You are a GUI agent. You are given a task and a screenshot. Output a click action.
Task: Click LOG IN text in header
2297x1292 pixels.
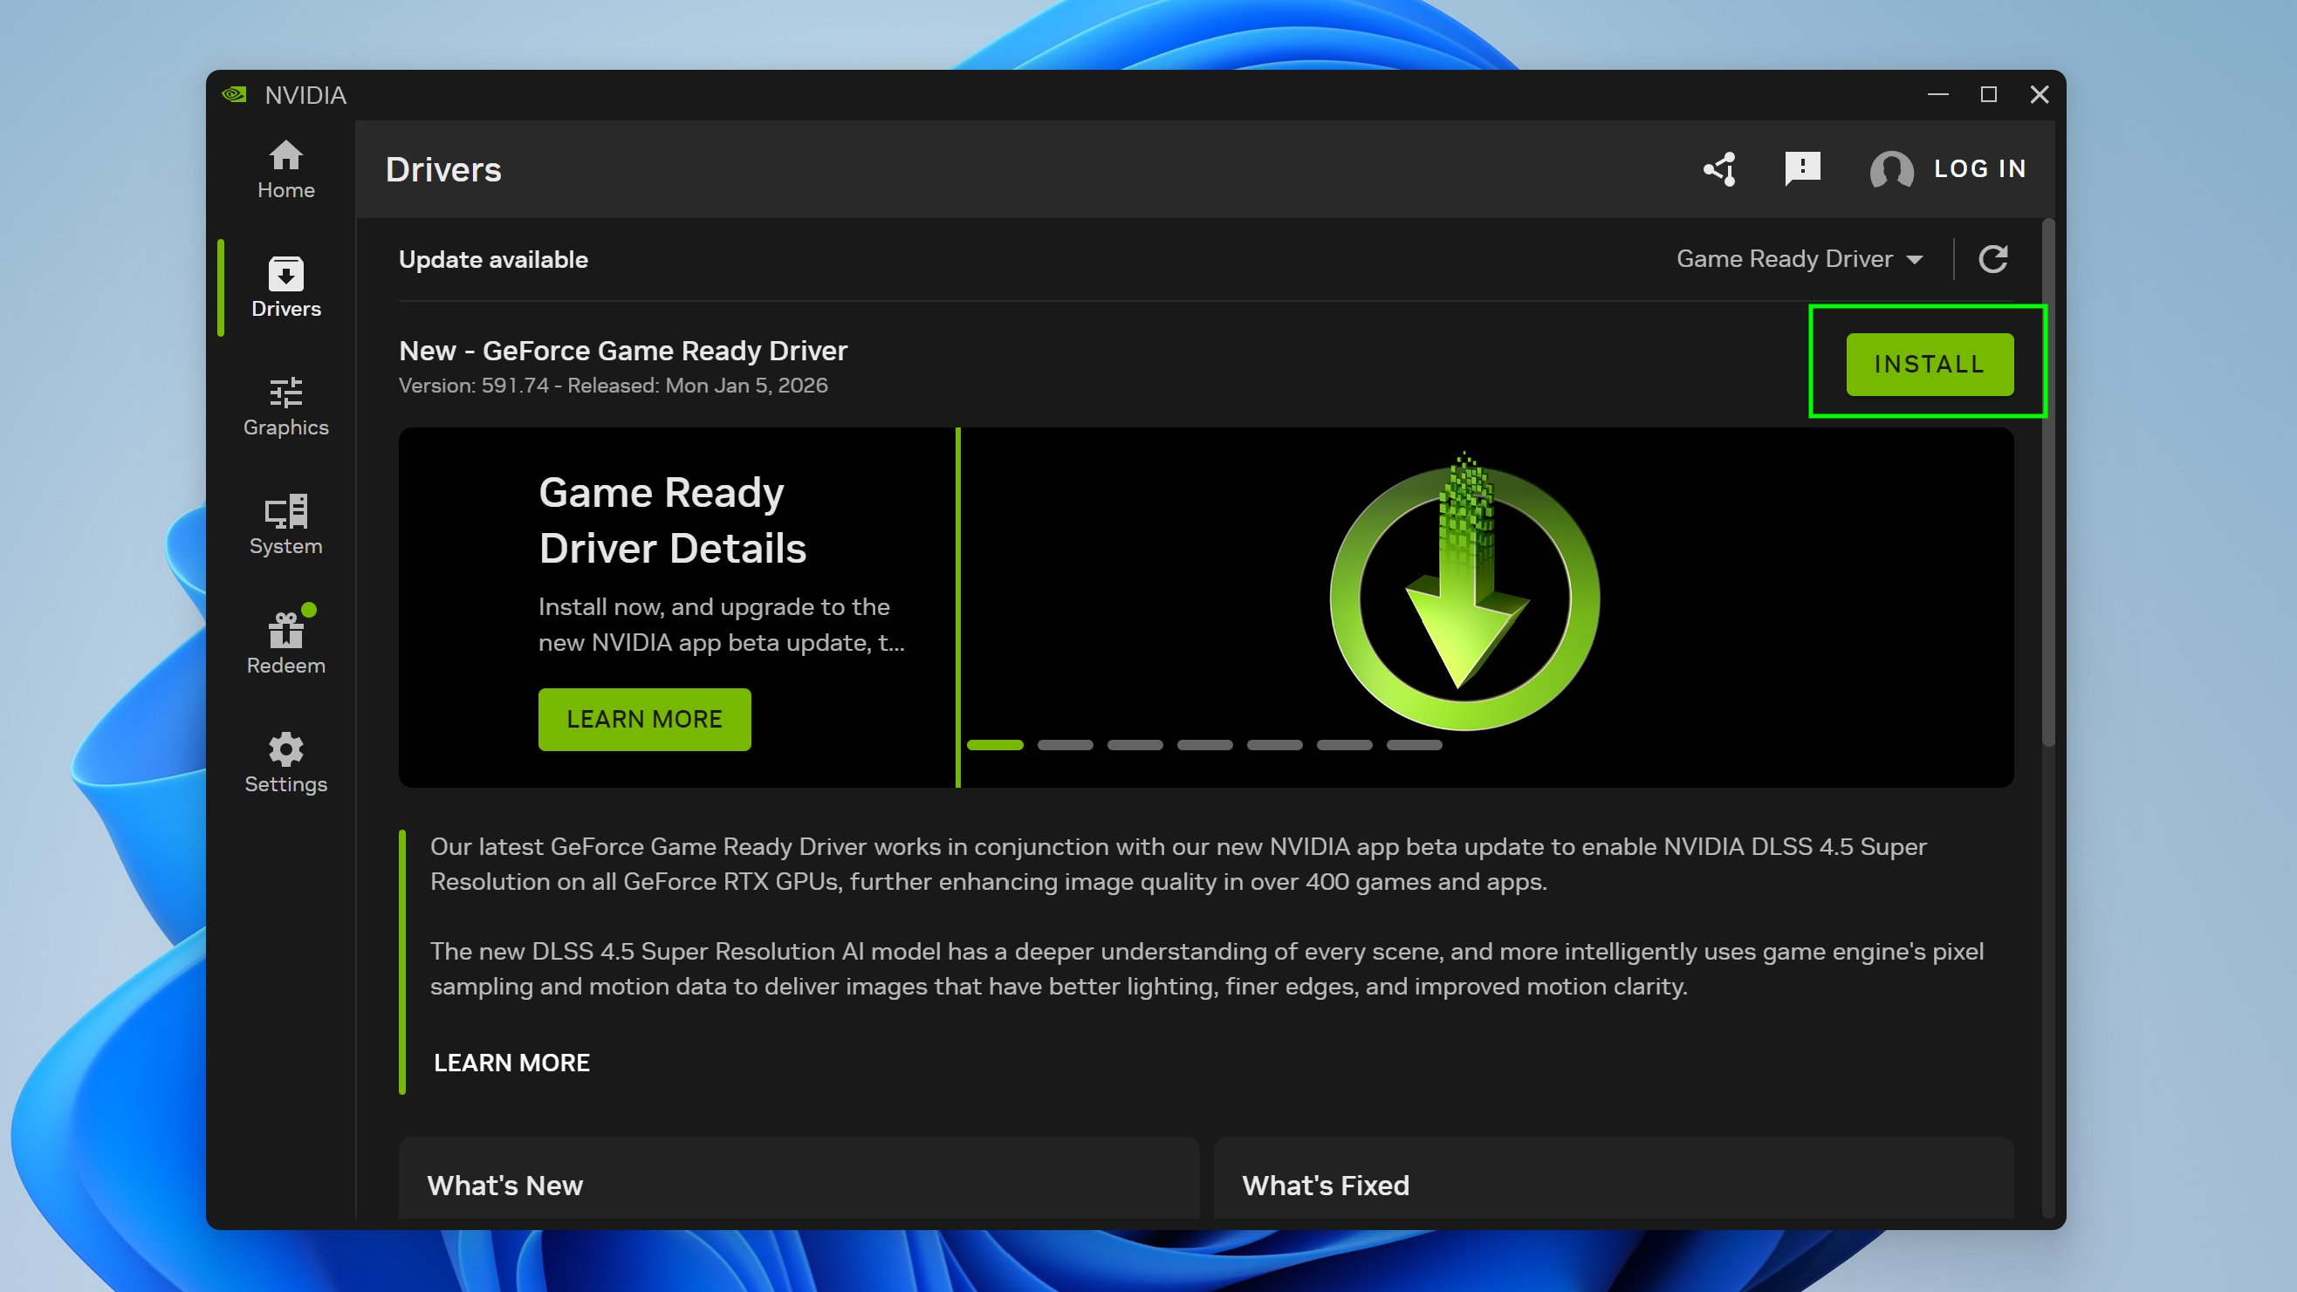click(x=1979, y=168)
